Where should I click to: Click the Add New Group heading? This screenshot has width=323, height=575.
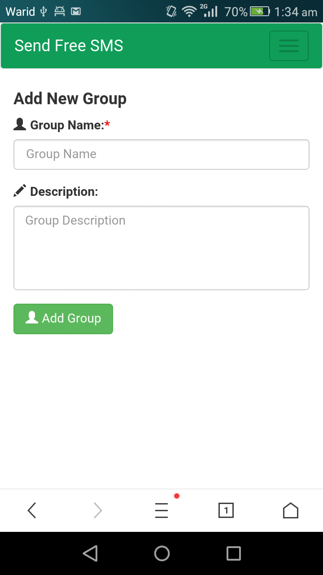click(70, 99)
